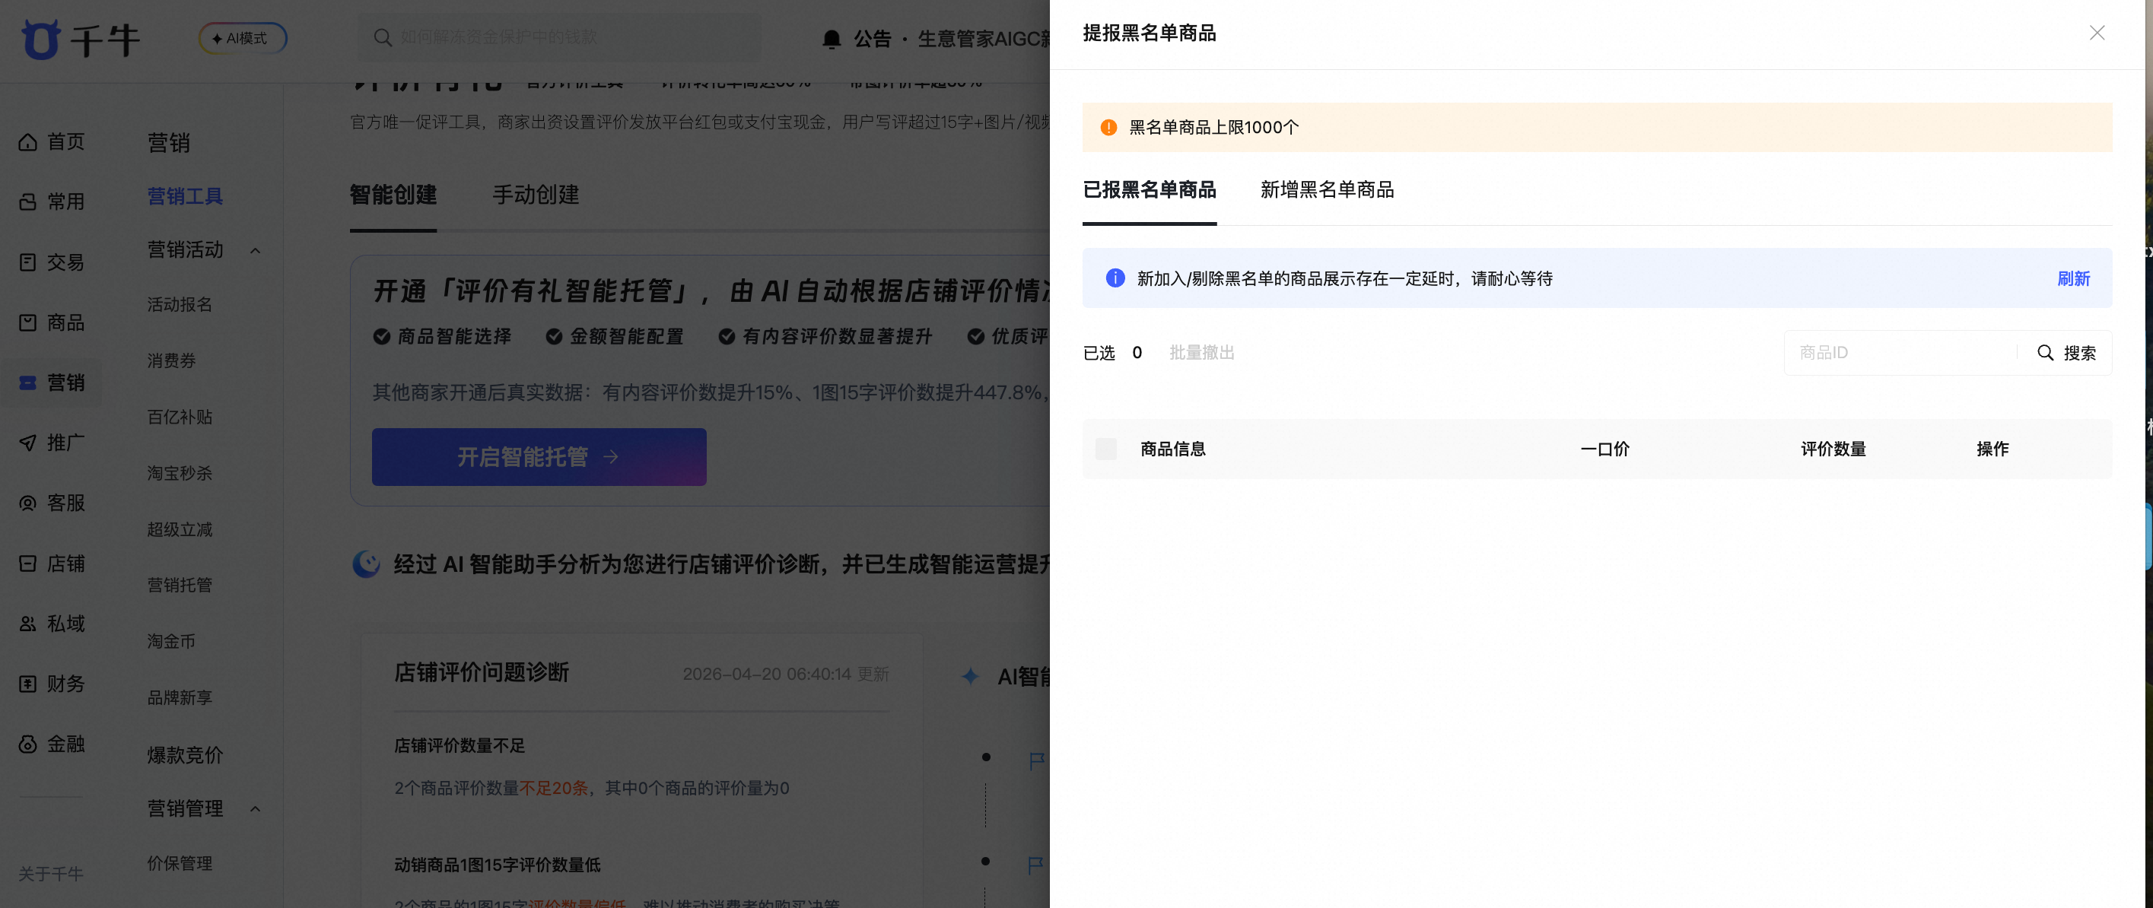Click the AI智能 sparkle icon
The width and height of the screenshot is (2153, 908).
969,676
